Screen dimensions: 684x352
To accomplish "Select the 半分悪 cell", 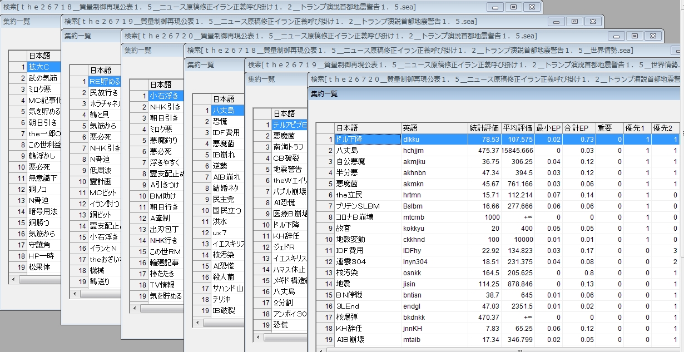I will tap(367, 172).
